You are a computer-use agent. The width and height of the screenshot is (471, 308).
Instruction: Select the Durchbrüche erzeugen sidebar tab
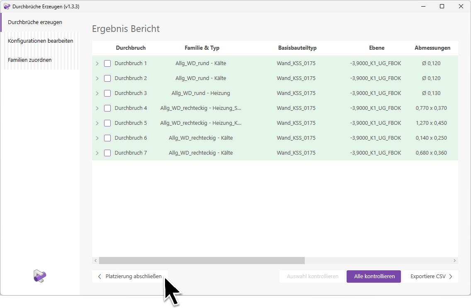pyautogui.click(x=35, y=22)
